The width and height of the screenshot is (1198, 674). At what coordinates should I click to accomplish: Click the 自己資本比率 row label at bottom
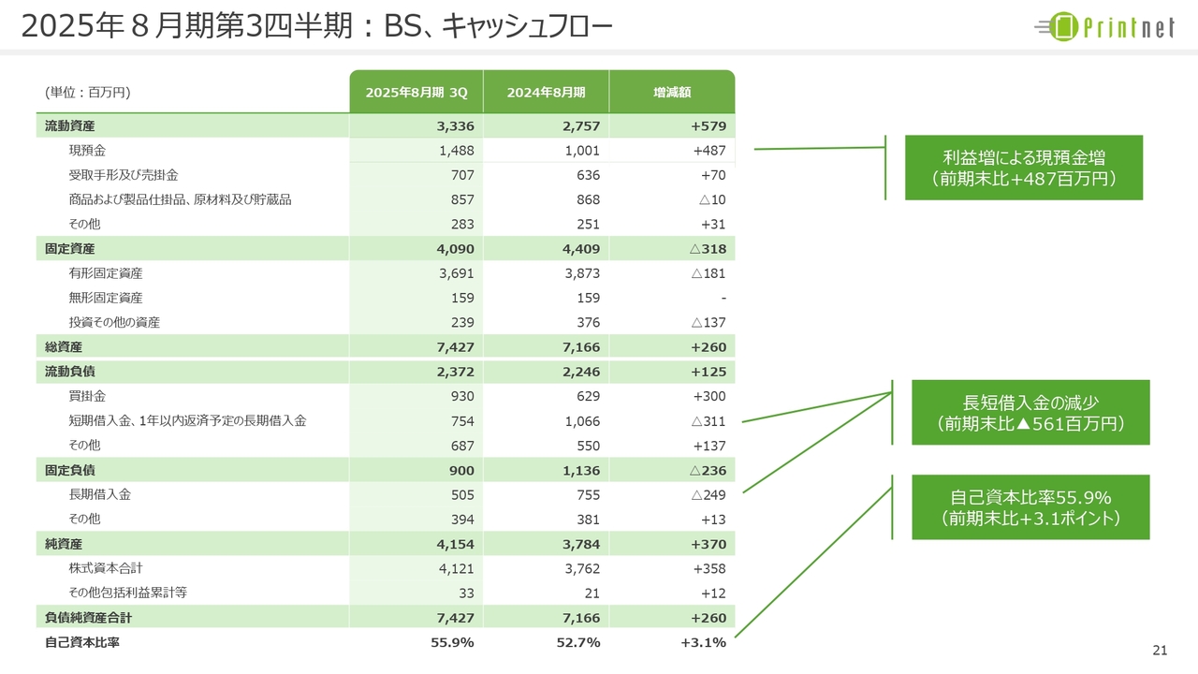(x=82, y=642)
